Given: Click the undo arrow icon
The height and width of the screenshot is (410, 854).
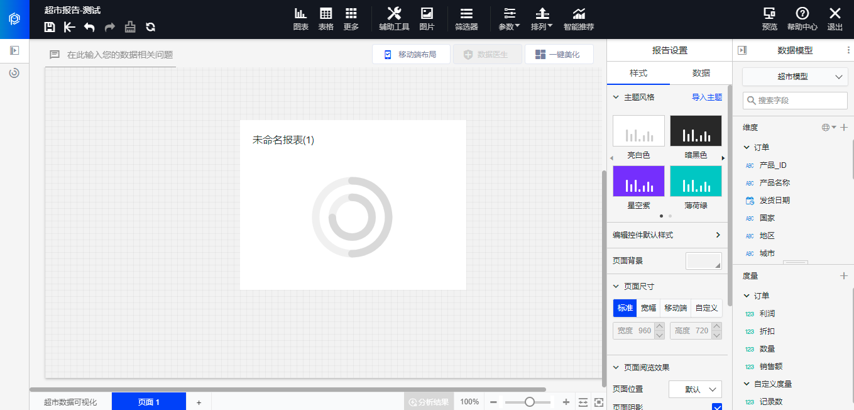Looking at the screenshot, I should pos(89,27).
